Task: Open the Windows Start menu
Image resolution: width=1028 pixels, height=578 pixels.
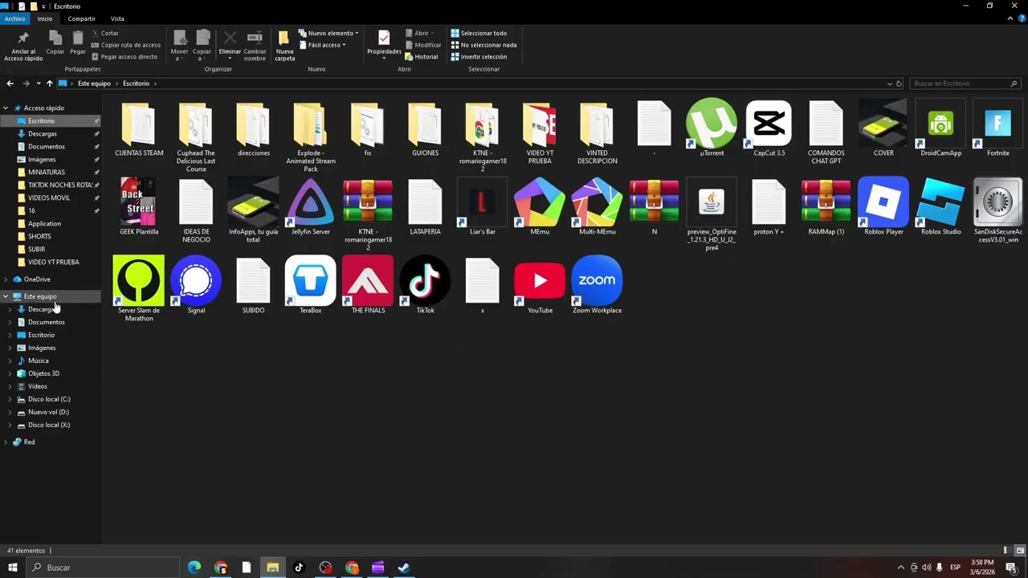Action: 12,568
